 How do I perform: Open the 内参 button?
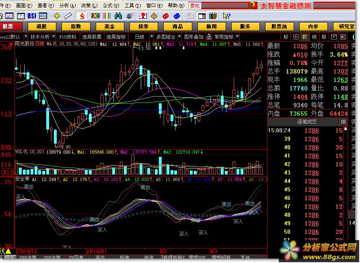313,27
